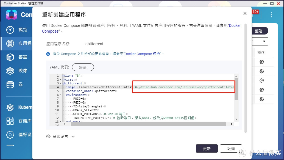This screenshot has width=284, height=160.
Task: Click the editor scroll-left arrow
Action: point(65,124)
